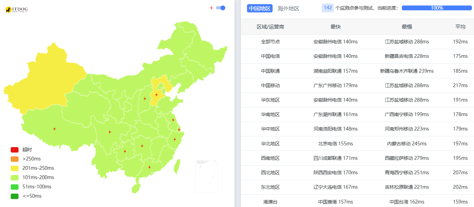Toggle the blue lightning-marker switch

220,8
